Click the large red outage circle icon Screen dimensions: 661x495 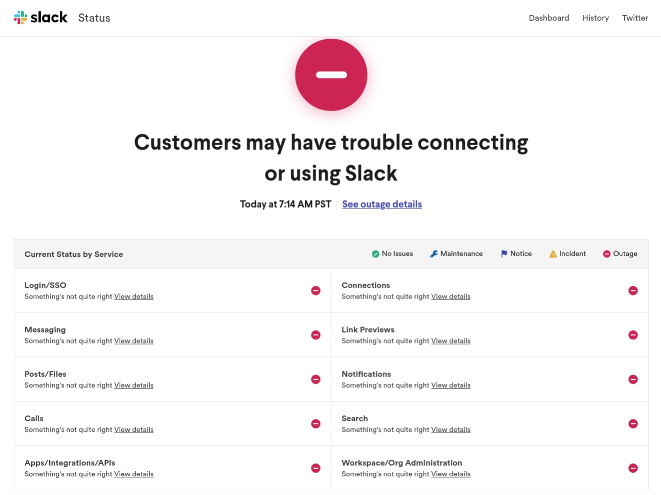[x=331, y=75]
